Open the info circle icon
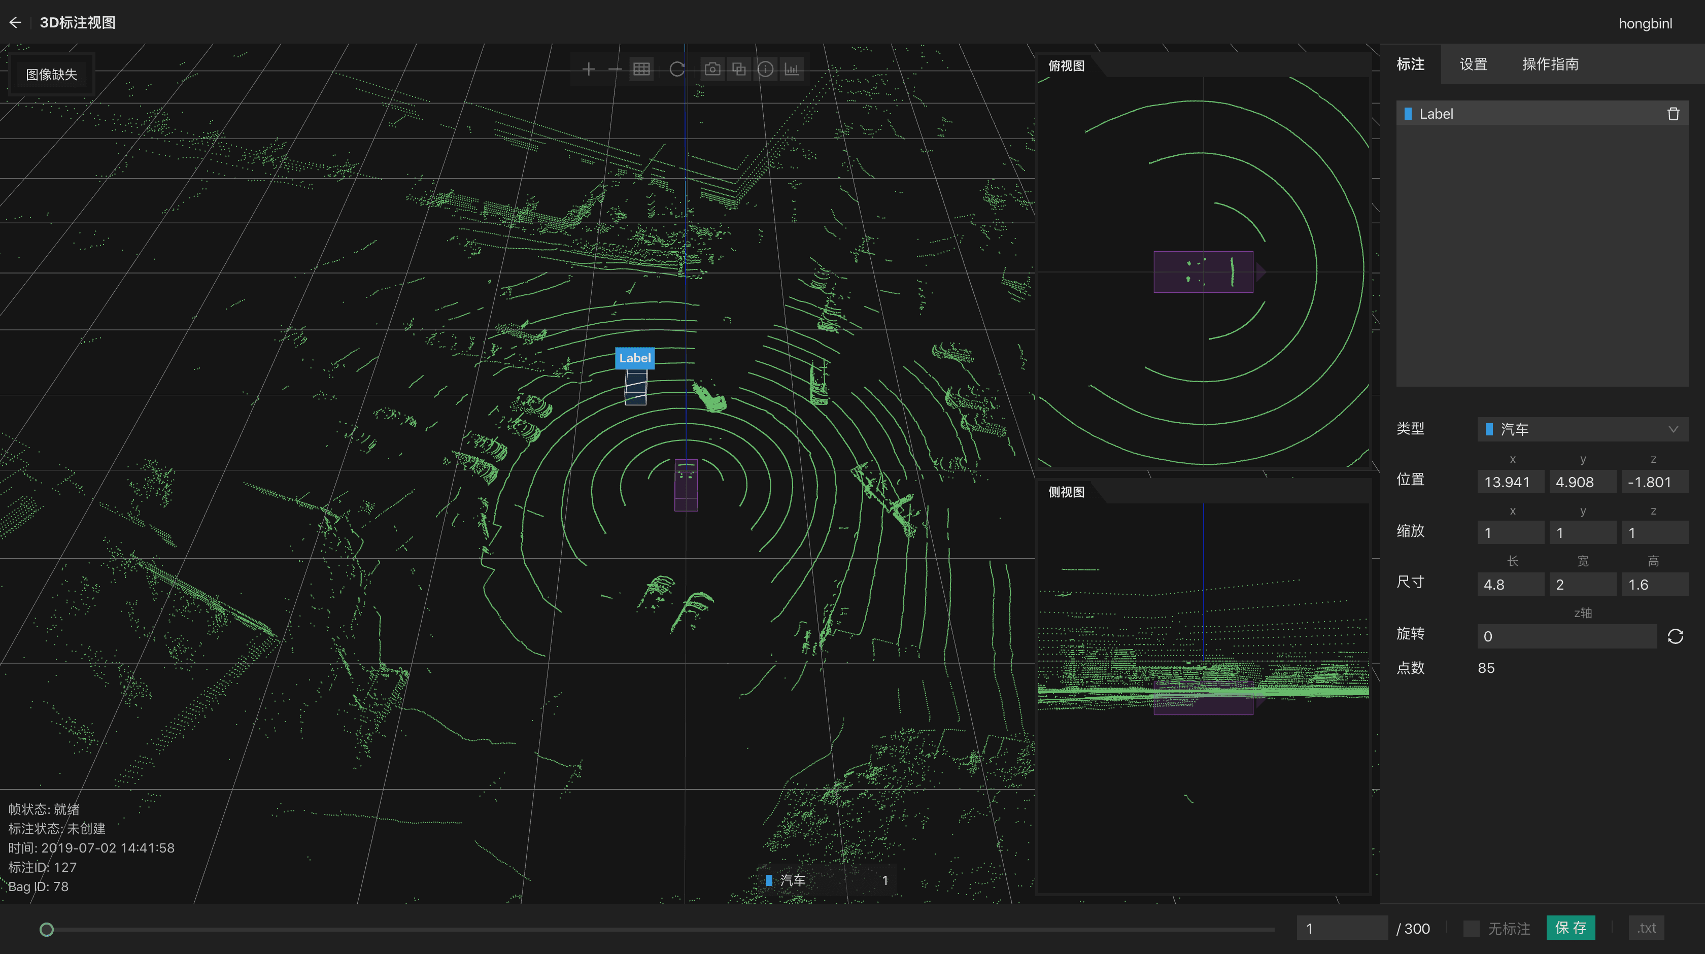Screen dimensions: 1705x954 766,70
